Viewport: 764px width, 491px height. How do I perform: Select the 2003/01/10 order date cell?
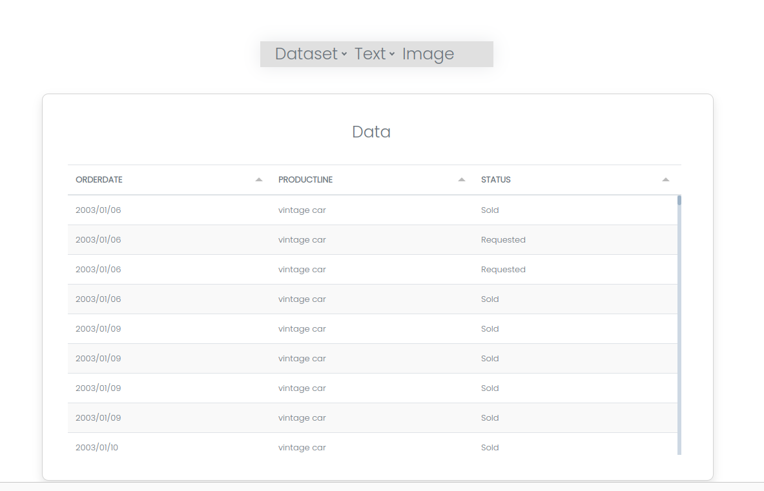coord(97,448)
